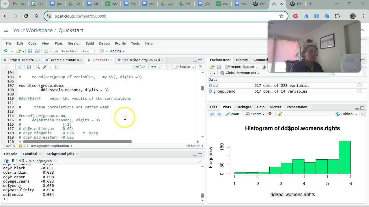
Task: Click the Print document icon
Action: [46, 51]
